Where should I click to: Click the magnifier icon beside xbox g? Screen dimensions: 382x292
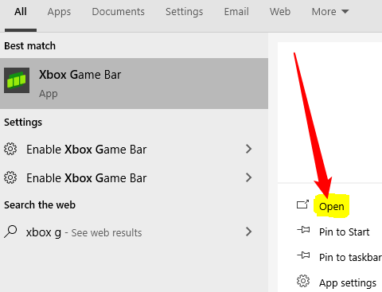pyautogui.click(x=10, y=232)
